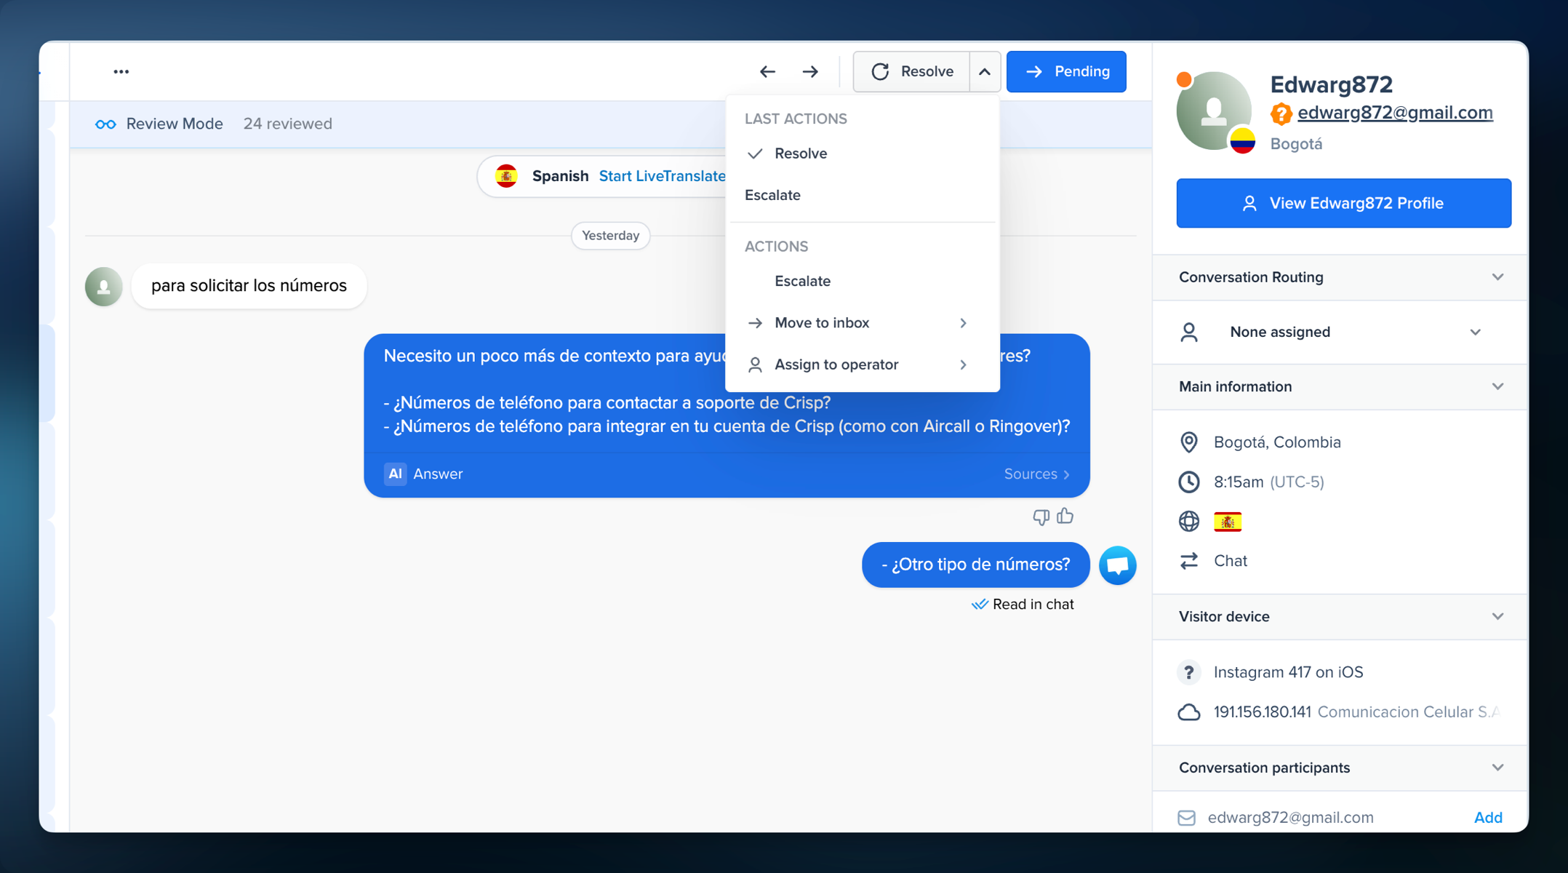The image size is (1568, 873).
Task: Navigate forward with the right arrow icon
Action: 809,71
